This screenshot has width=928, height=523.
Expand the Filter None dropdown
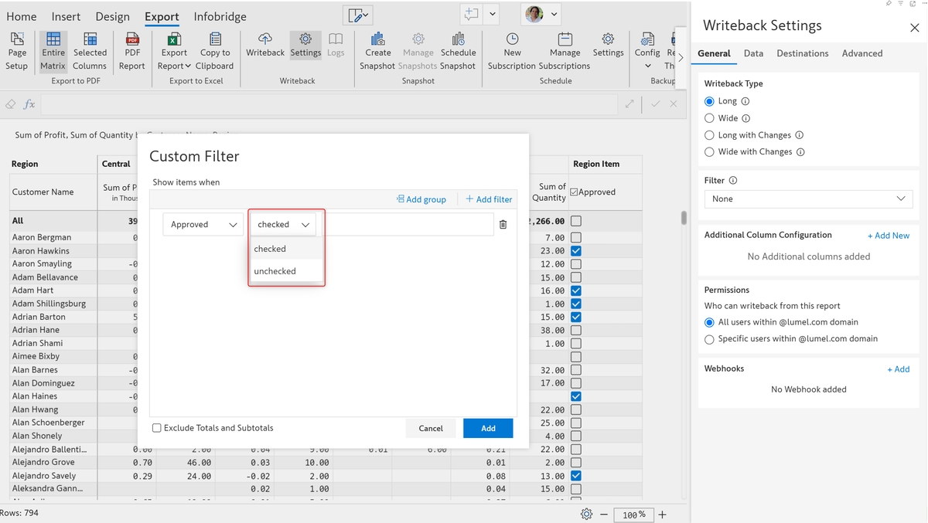(x=808, y=199)
